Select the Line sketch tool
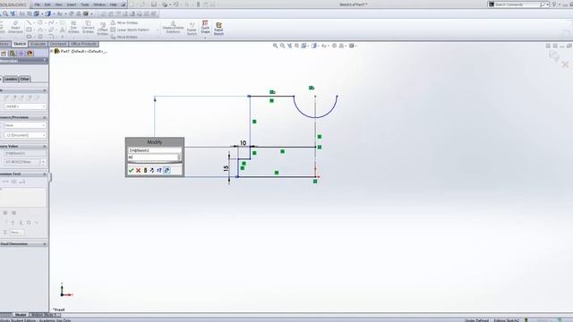573x322 pixels. pyautogui.click(x=29, y=22)
